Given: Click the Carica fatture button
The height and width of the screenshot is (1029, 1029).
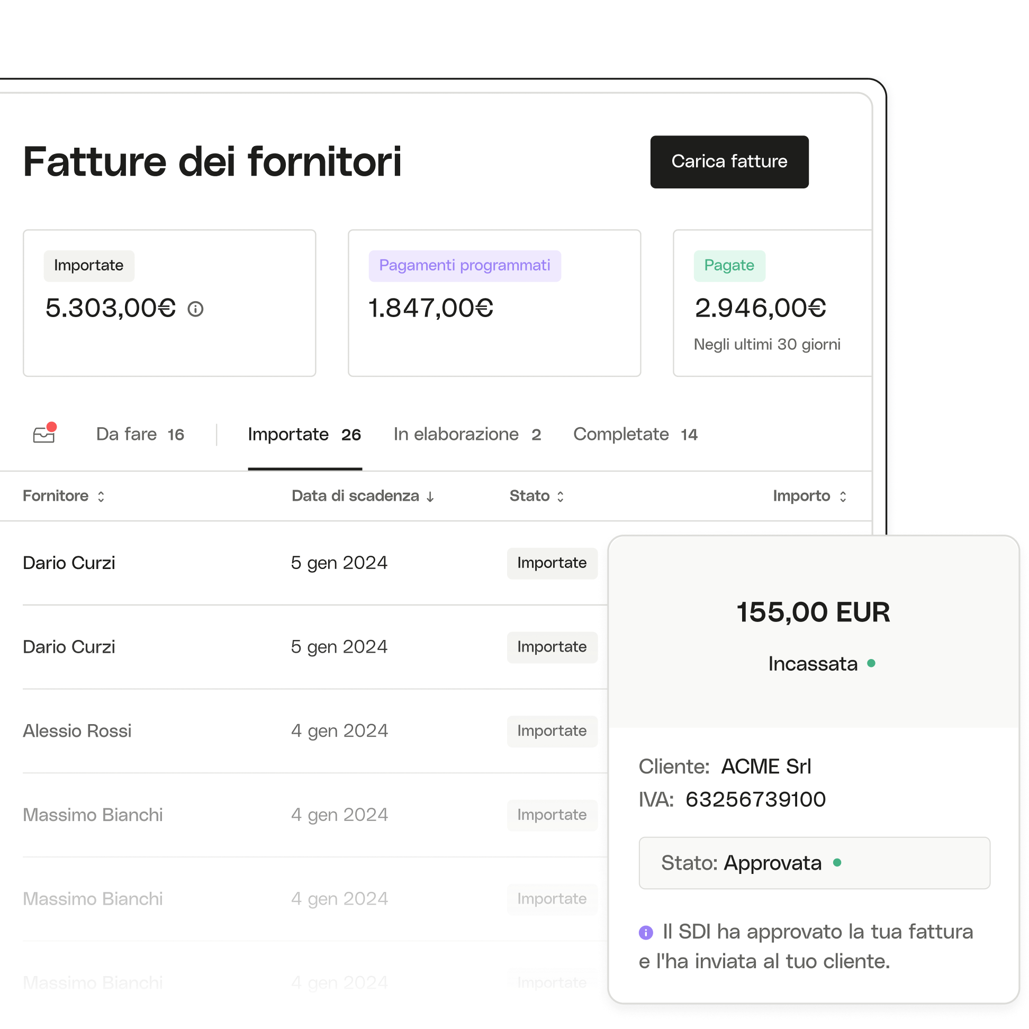Looking at the screenshot, I should pos(729,162).
